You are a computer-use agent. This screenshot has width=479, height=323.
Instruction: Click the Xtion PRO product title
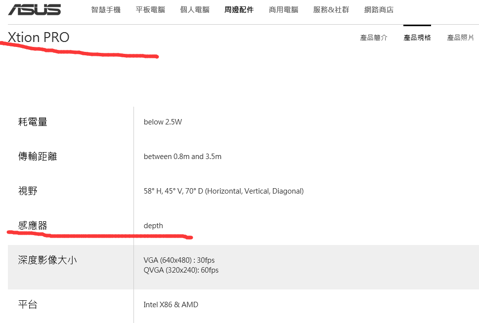tap(39, 37)
